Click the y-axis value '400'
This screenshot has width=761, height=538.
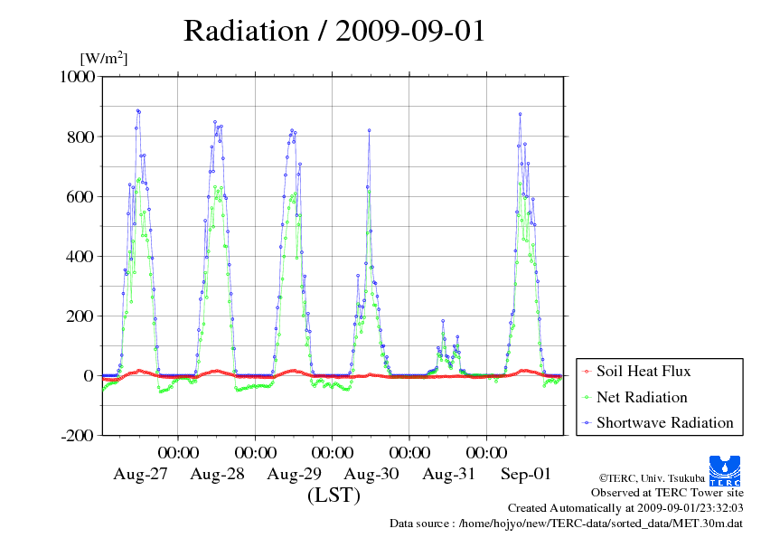pyautogui.click(x=81, y=257)
